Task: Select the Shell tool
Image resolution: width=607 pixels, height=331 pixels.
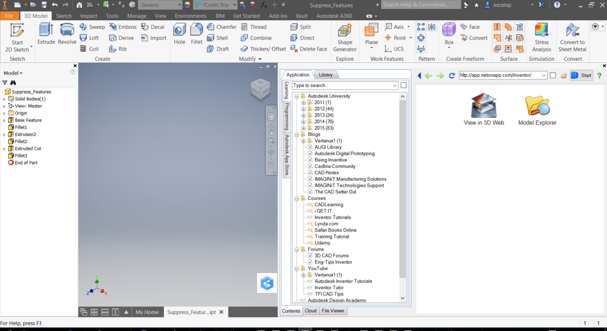Action: click(x=218, y=38)
